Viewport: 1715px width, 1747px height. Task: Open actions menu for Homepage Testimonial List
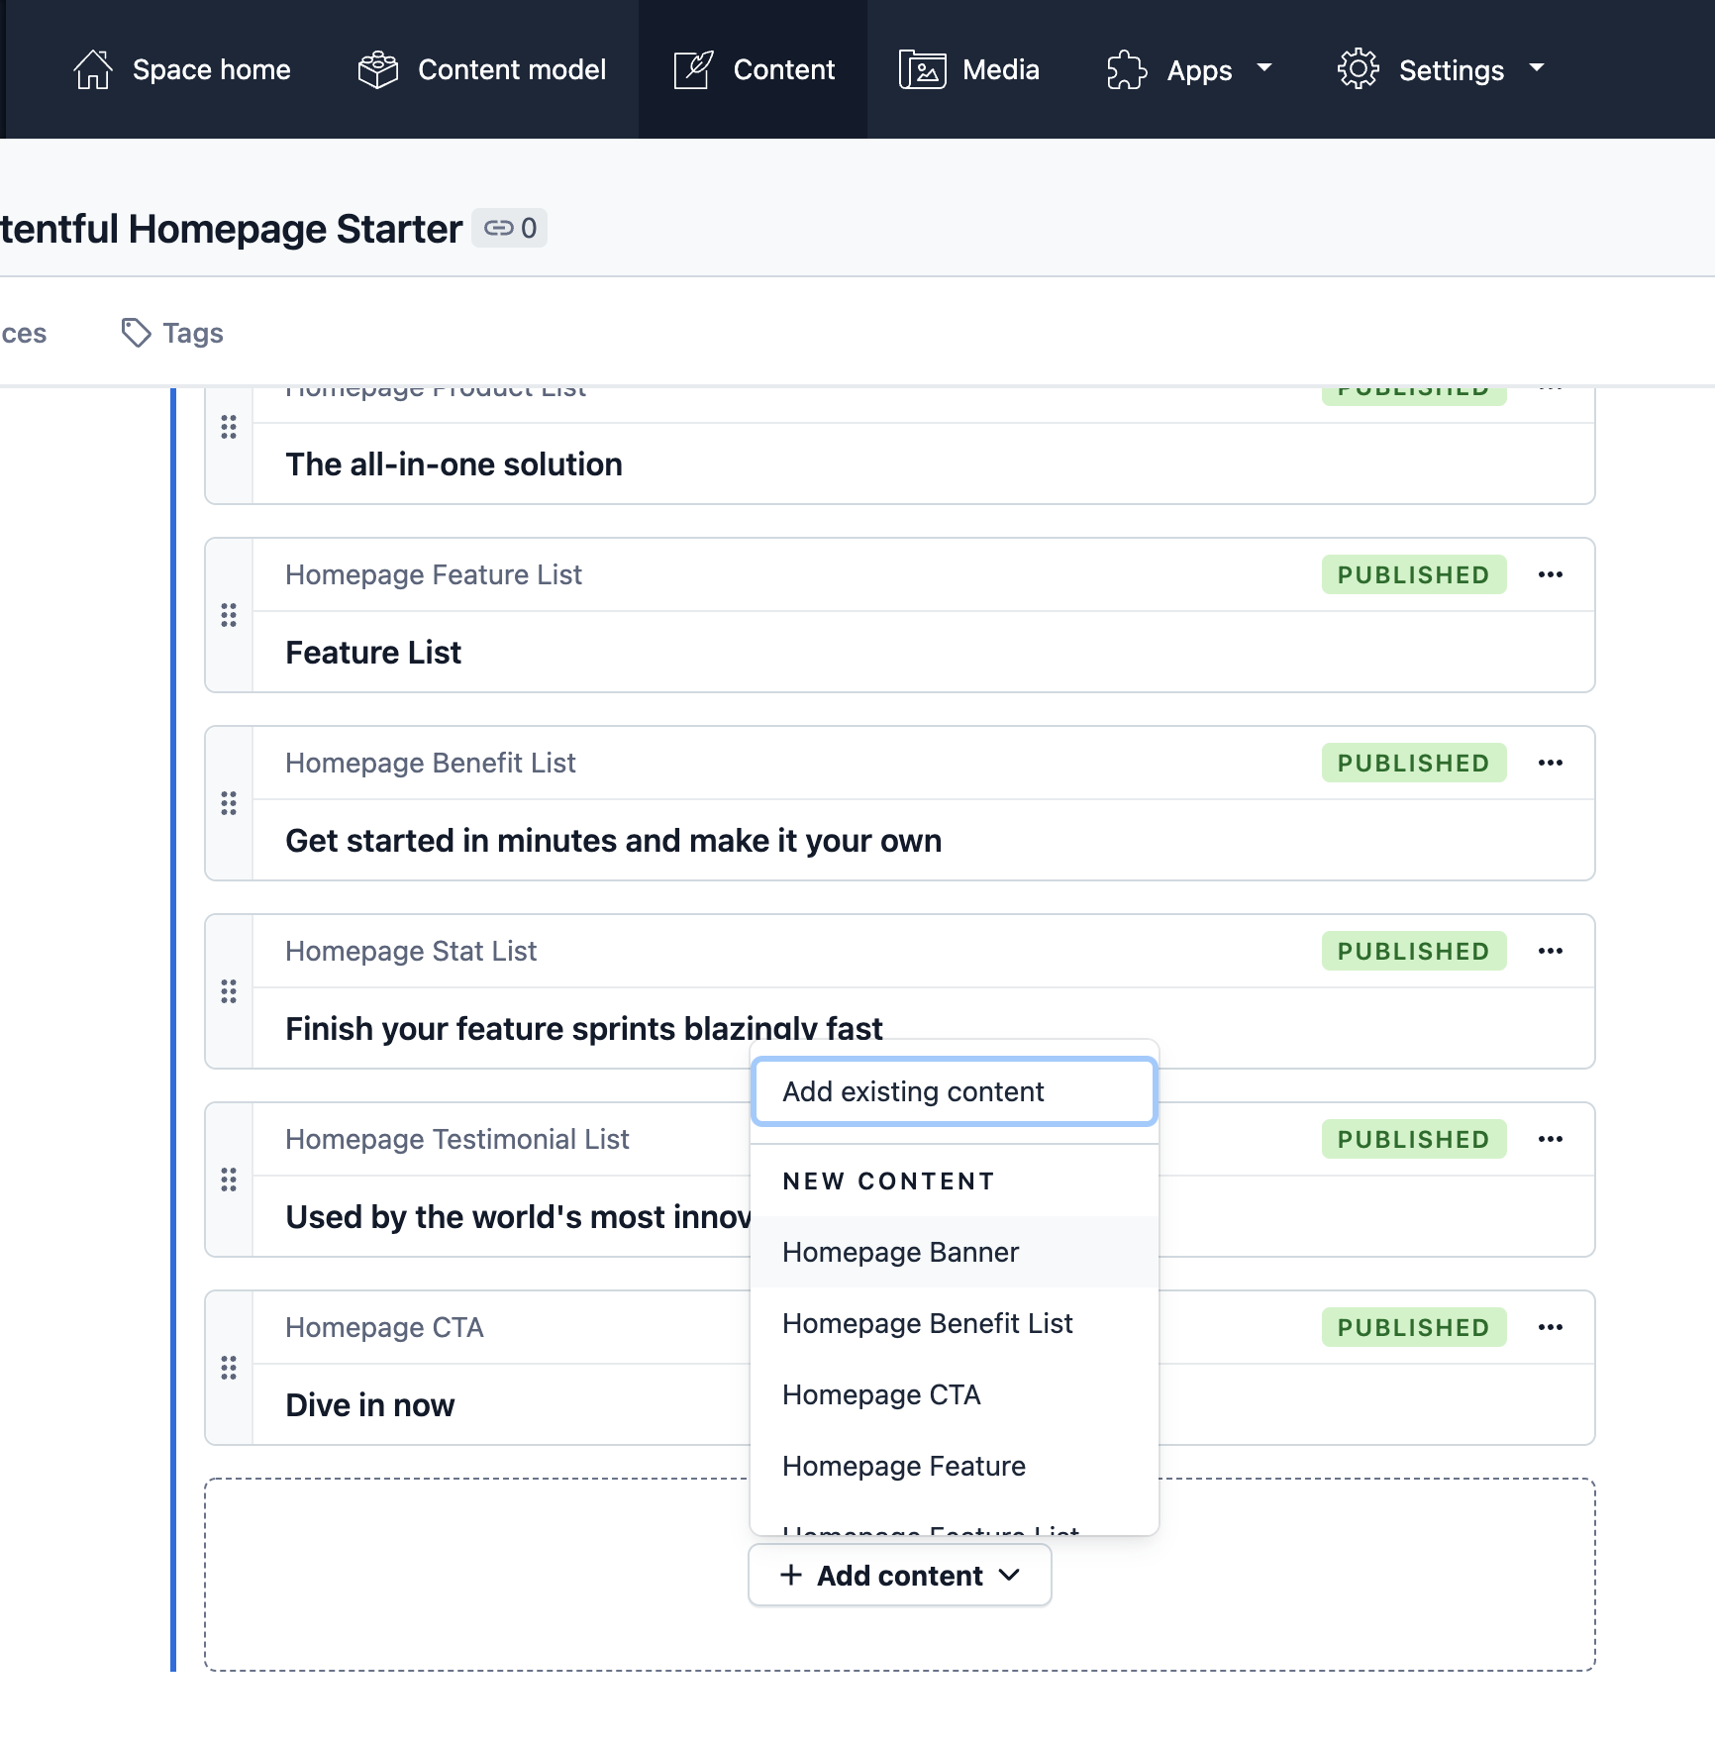1551,1139
